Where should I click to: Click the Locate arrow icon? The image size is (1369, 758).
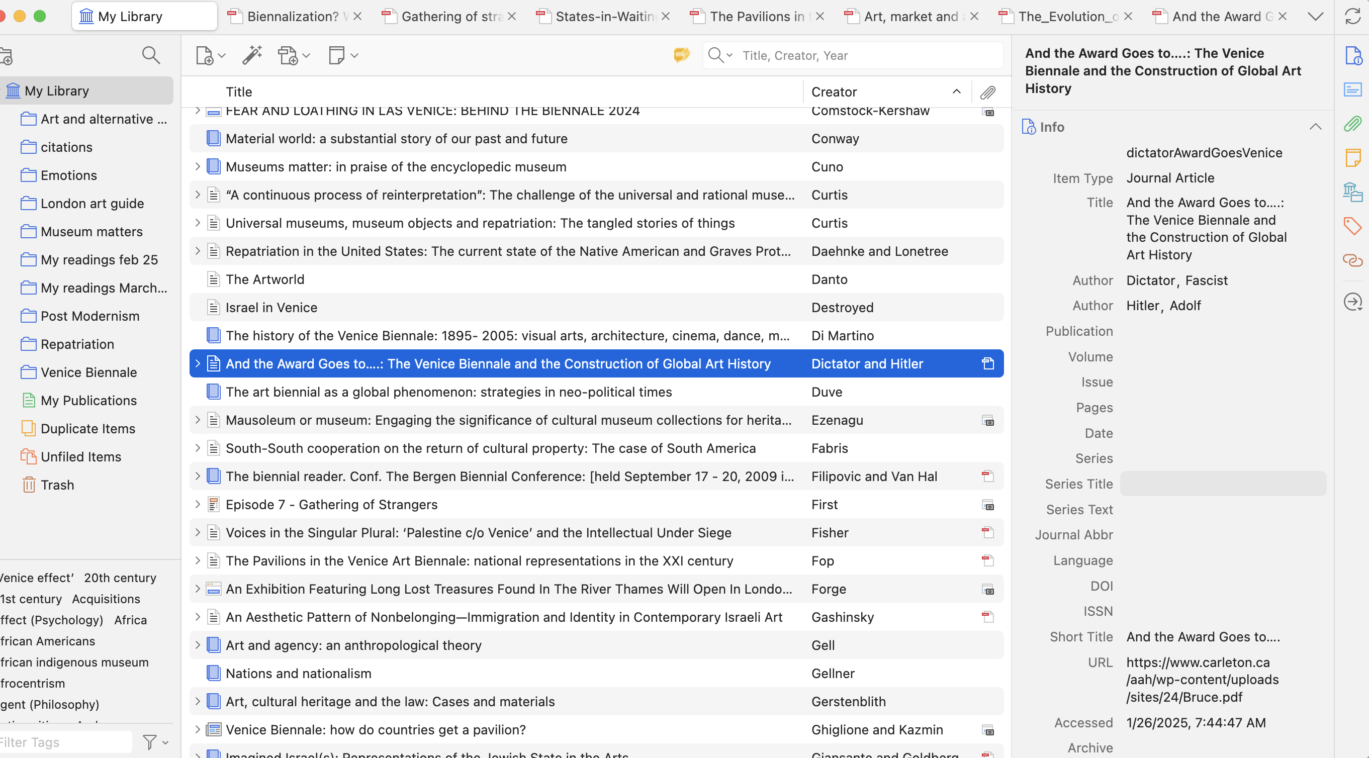pos(1352,302)
